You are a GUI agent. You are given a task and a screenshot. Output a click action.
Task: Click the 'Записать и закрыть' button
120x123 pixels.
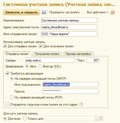tap(21, 12)
